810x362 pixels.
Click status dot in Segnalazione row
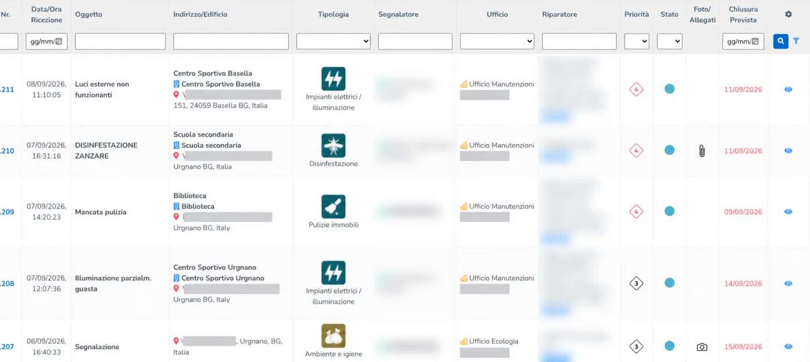pyautogui.click(x=669, y=346)
